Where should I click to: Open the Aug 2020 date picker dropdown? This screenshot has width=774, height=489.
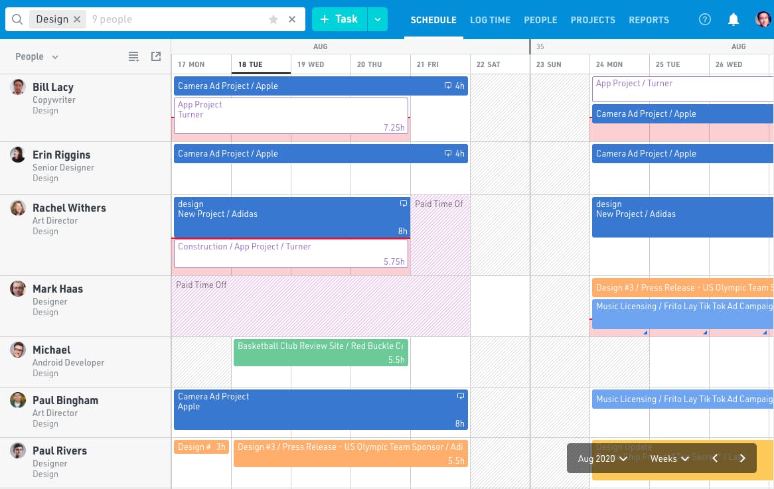(602, 458)
